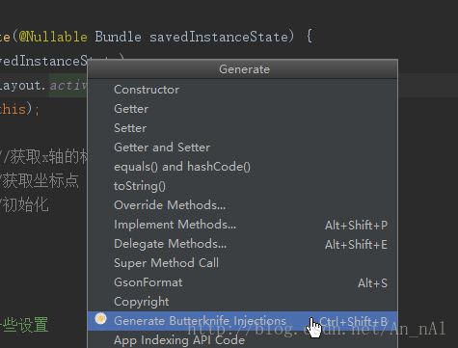Image resolution: width=458 pixels, height=348 pixels.
Task: Click the Super Method Call entry
Action: pyautogui.click(x=243, y=263)
